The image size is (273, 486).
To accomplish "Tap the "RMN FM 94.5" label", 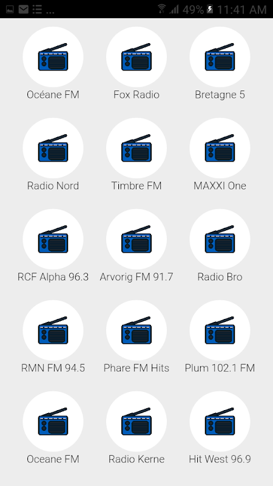I will [x=53, y=368].
